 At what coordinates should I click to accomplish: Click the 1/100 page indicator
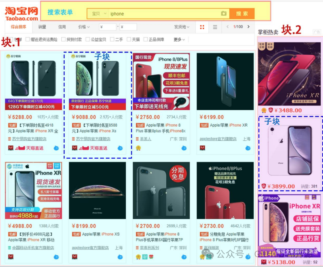tap(238, 26)
